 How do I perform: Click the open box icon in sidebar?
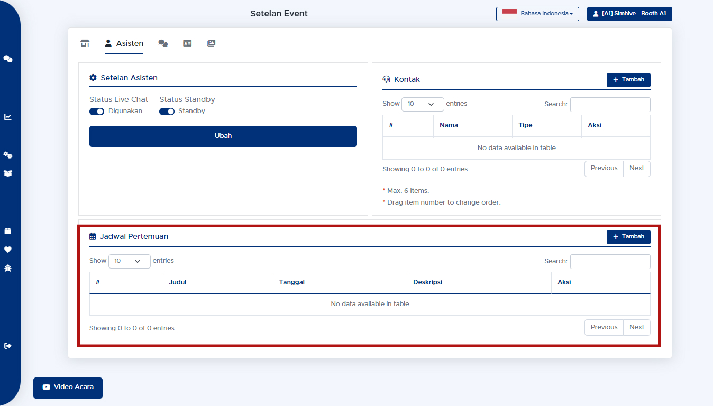[x=8, y=173]
